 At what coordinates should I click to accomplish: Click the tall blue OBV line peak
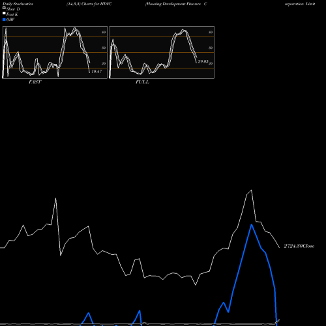coord(252,225)
